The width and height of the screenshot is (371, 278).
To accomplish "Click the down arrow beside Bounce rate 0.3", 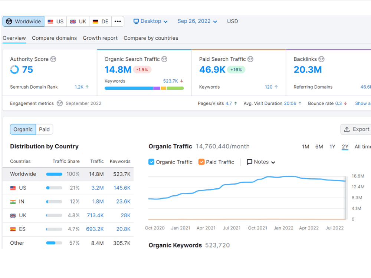I will coord(345,103).
